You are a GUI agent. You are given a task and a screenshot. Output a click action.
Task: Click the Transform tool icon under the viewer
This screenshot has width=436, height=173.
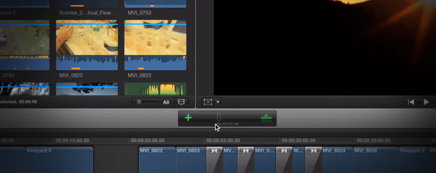coord(208,102)
